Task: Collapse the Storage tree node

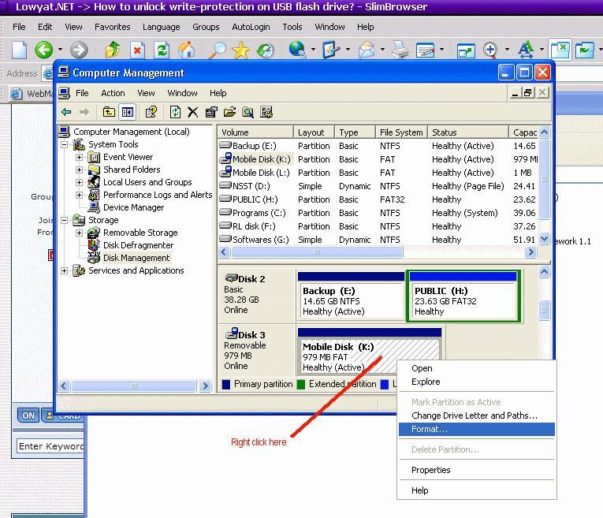Action: [64, 220]
